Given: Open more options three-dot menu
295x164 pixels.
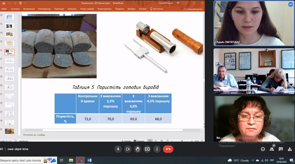Looking at the screenshot, I should click(x=157, y=149).
